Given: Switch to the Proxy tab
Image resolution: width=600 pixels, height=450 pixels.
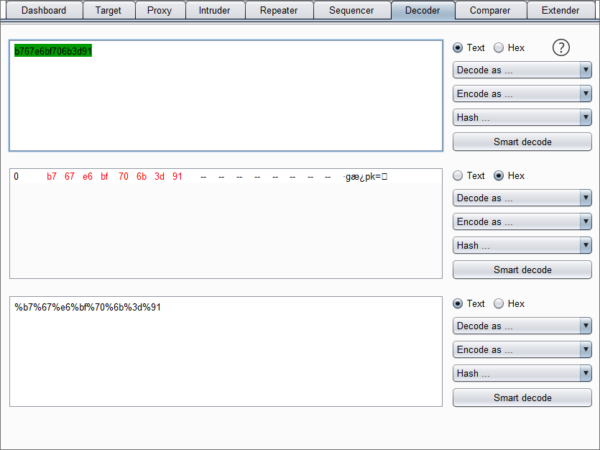Looking at the screenshot, I should (x=160, y=10).
